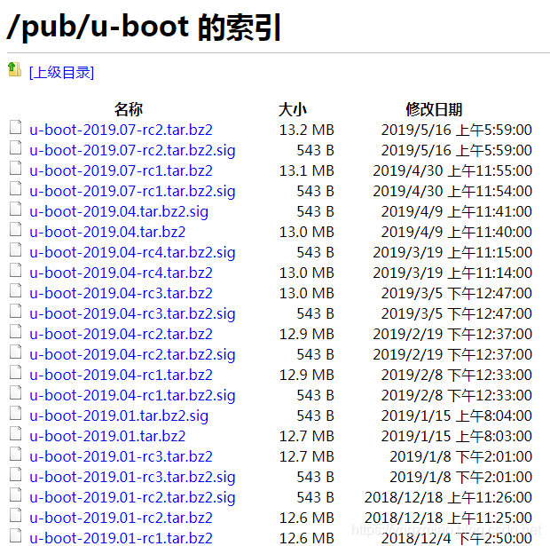Click file icon beside u-boot-2019.04-rc1.tar.bz2.sig

[x=15, y=392]
